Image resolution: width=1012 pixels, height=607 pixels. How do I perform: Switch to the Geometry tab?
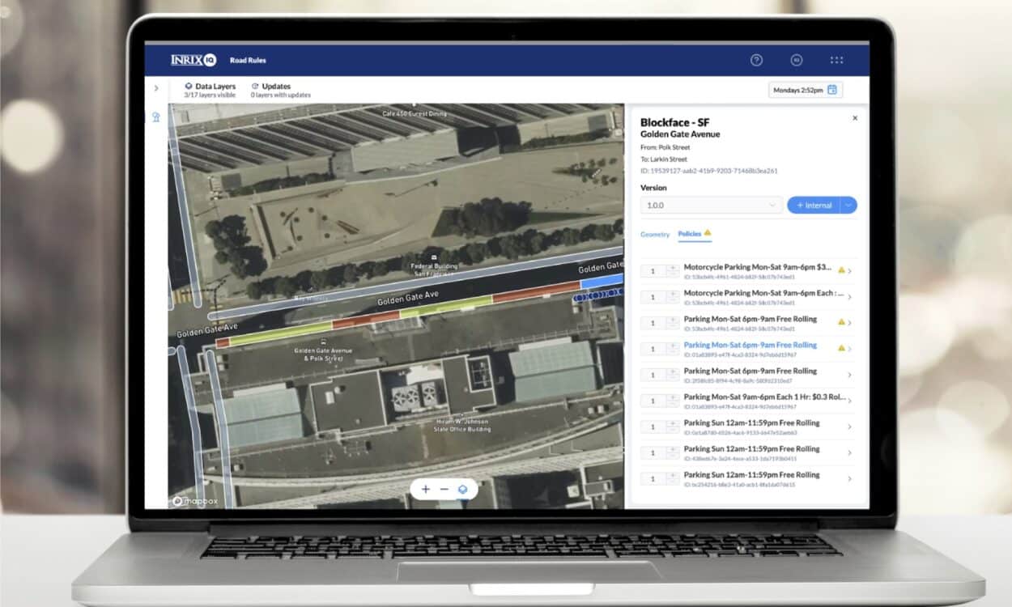click(x=655, y=234)
